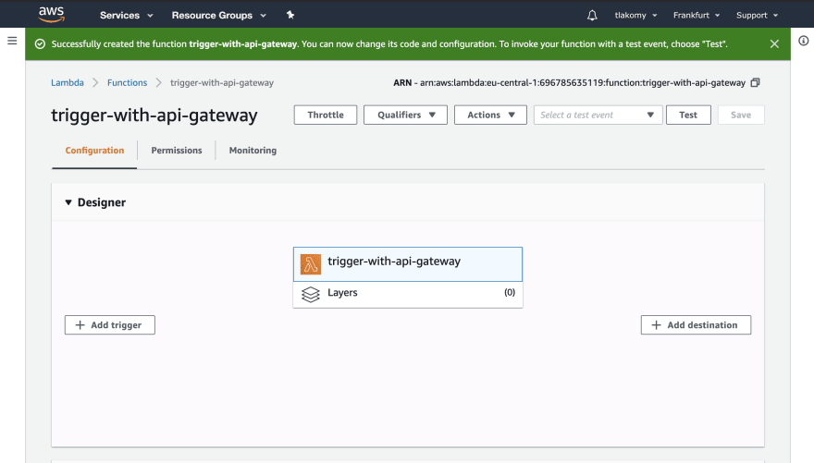This screenshot has height=463, width=814.
Task: Expand the Actions dropdown
Action: (490, 115)
